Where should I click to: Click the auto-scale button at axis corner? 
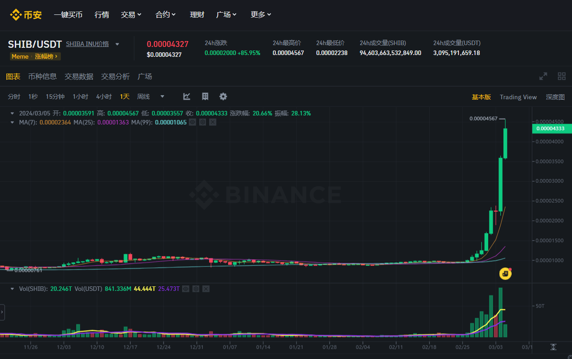coord(553,347)
